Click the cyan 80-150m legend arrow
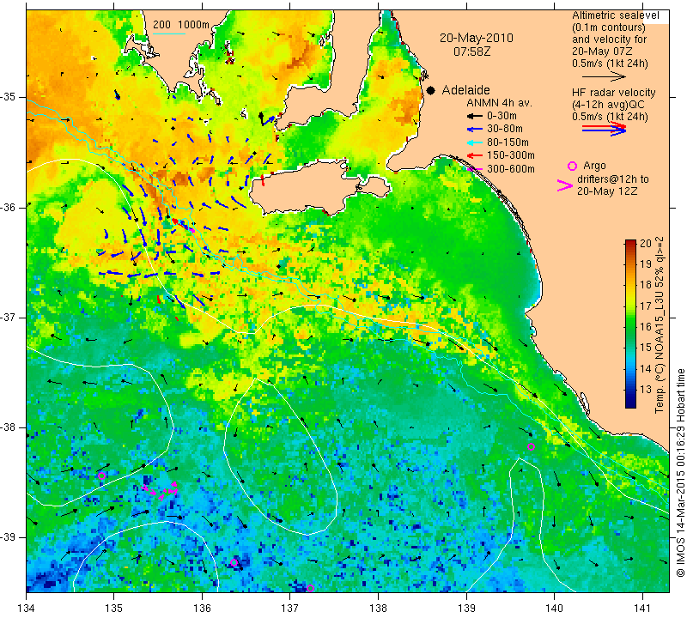Screen dimensions: 687x618 coord(474,142)
